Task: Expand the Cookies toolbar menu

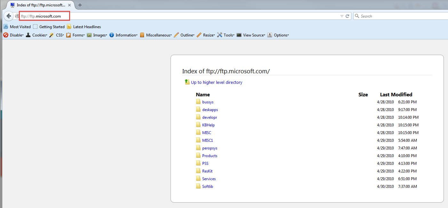Action: coord(36,35)
